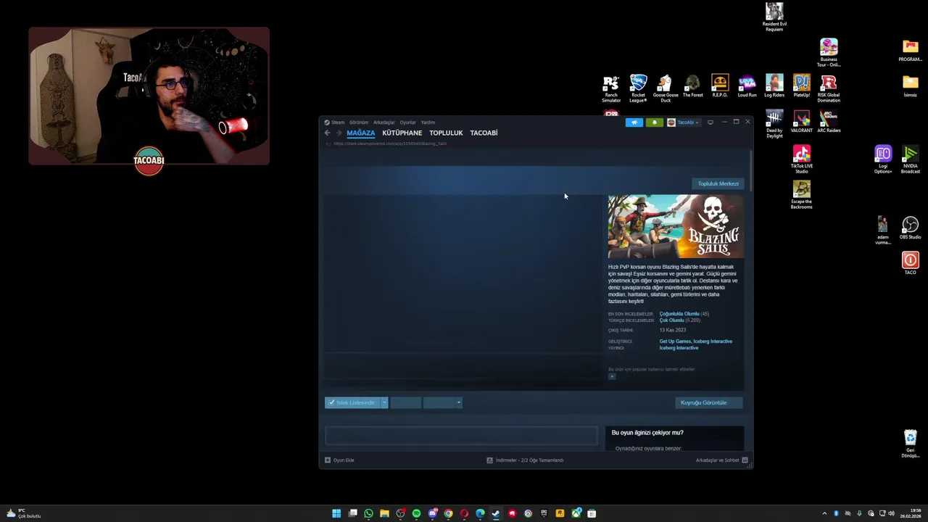Viewport: 928px width, 522px height.
Task: Open Windows Start menu
Action: [x=336, y=513]
